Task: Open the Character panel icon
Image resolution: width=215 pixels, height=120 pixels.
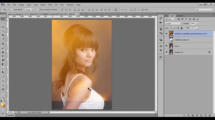Action: click(x=161, y=46)
